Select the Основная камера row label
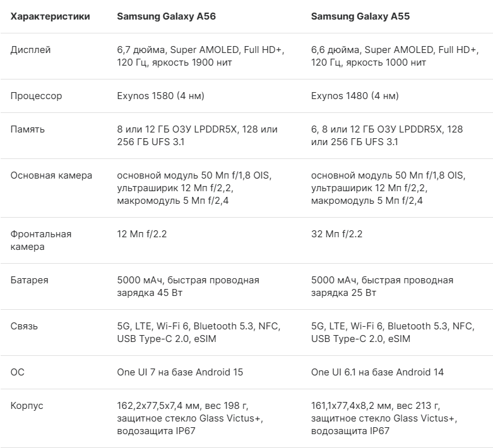The width and height of the screenshot is (493, 448). (51, 175)
